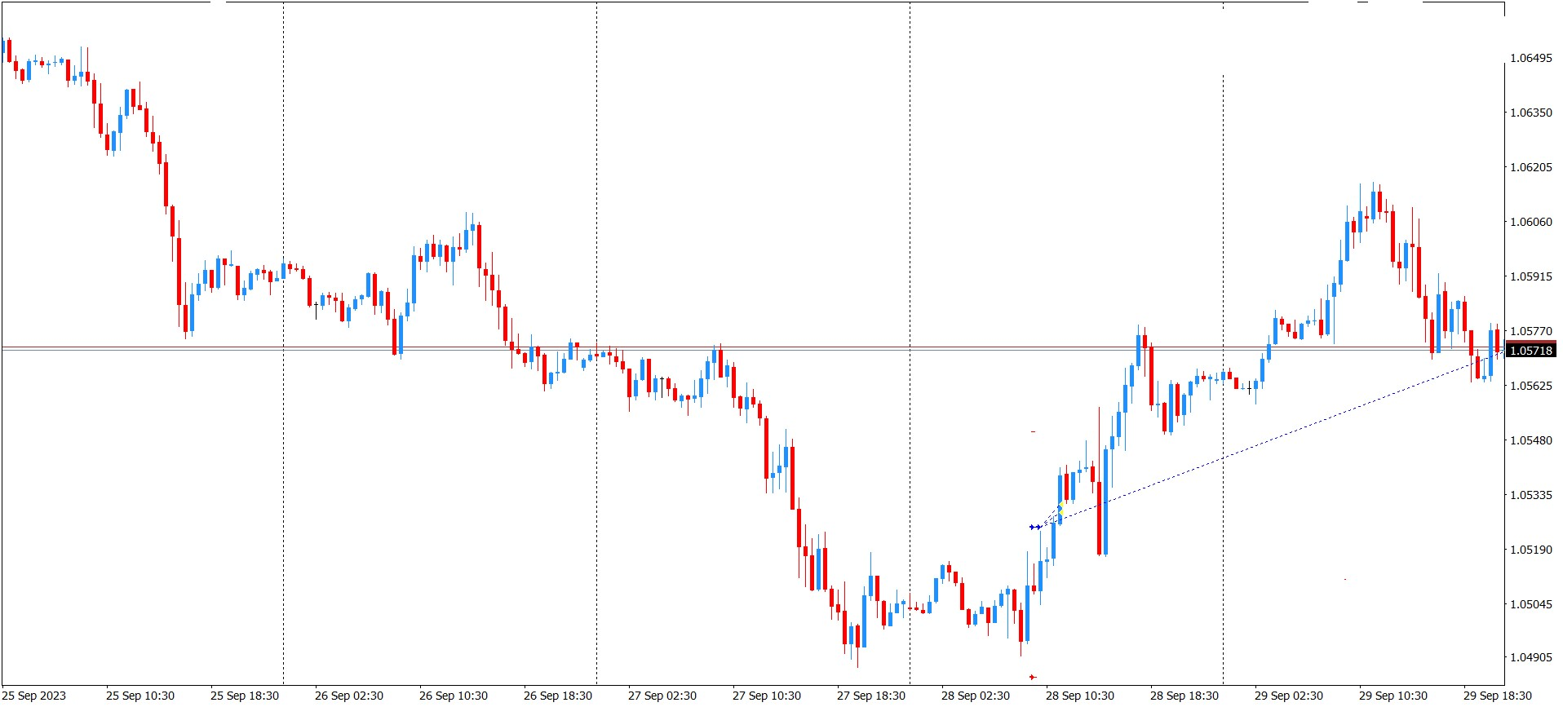This screenshot has width=1563, height=707.
Task: Click the 1.05190 price axis label
Action: (x=1531, y=550)
